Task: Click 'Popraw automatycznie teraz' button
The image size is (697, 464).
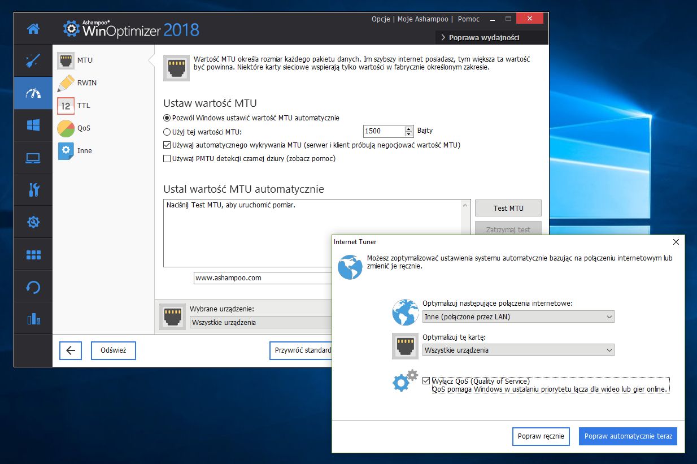Action: 628,436
